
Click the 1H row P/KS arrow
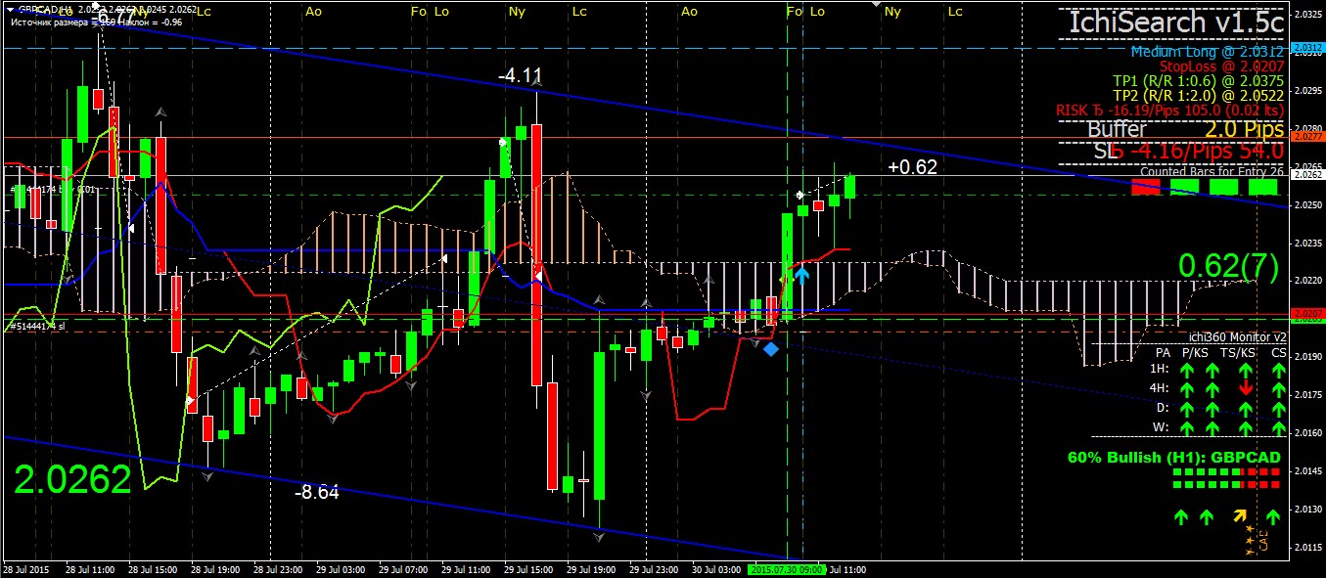1212,370
